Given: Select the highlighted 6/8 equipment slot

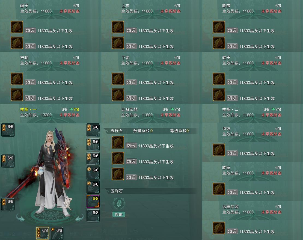Looking at the screenshot, I should (93, 201).
